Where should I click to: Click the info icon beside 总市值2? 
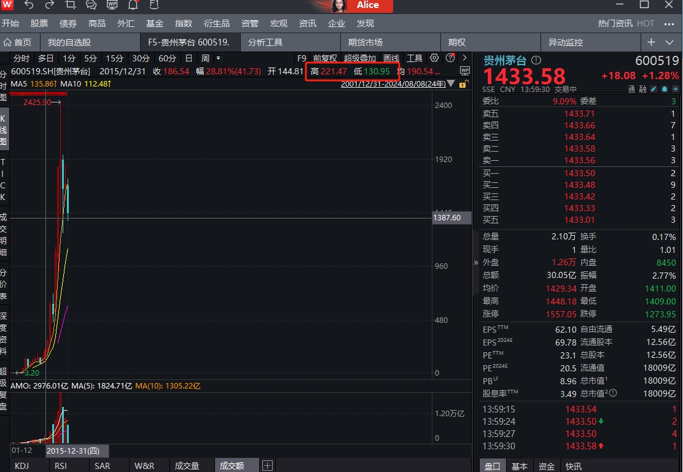613,393
